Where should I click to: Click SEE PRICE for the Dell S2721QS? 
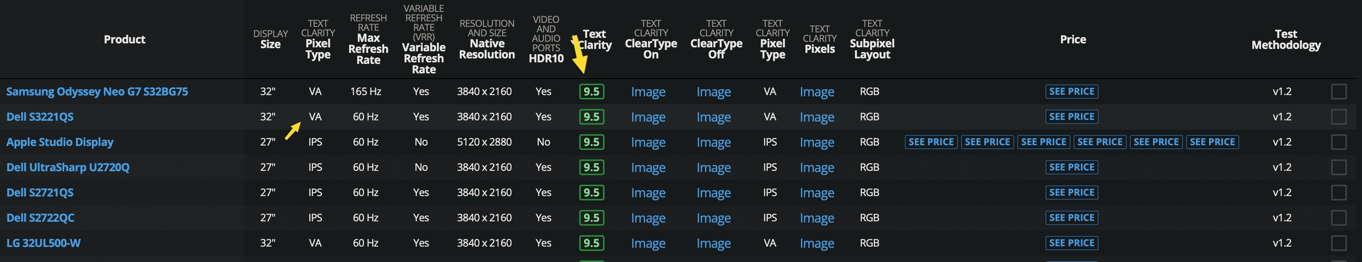[x=1071, y=193]
